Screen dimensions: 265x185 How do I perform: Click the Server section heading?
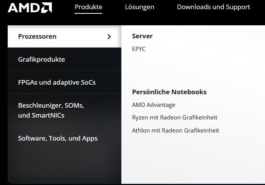point(142,36)
